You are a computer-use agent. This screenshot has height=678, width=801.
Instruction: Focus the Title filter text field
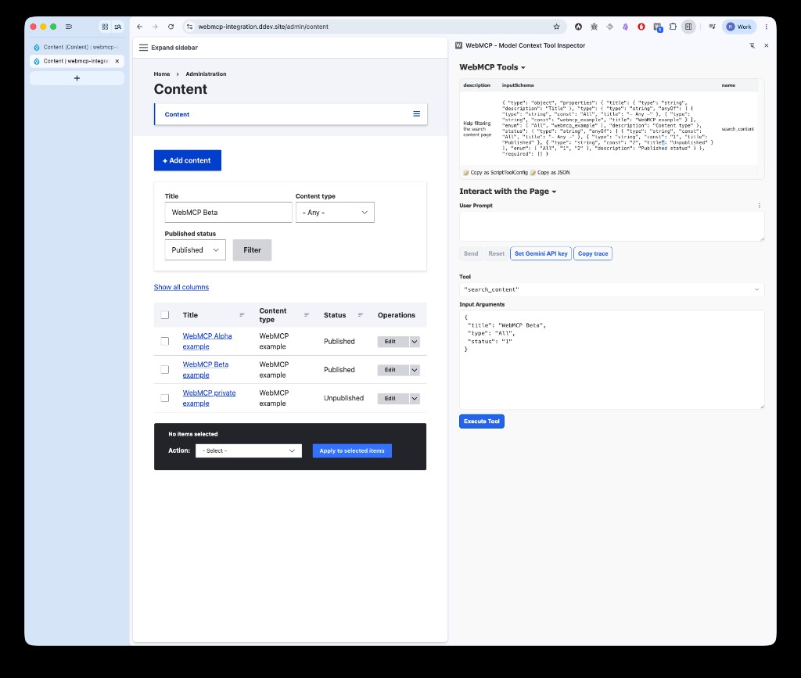click(228, 213)
